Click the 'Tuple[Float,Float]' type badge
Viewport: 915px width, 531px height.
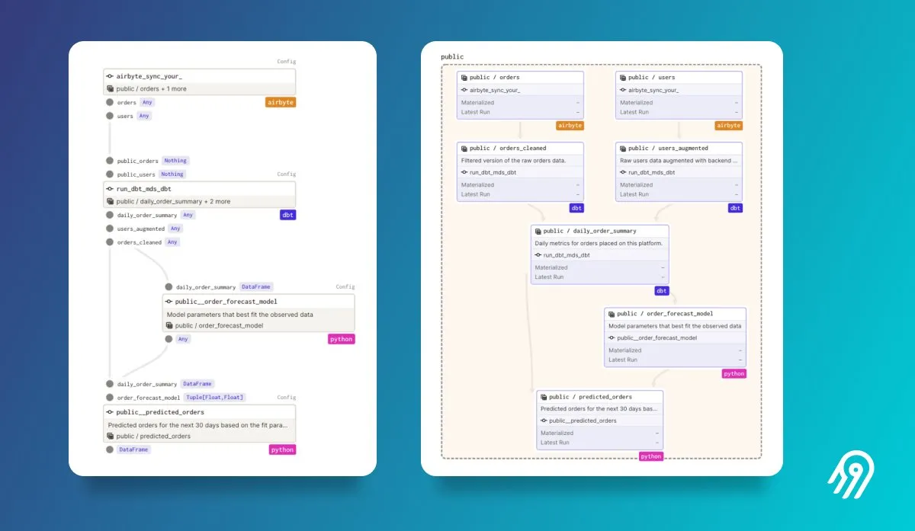pyautogui.click(x=214, y=398)
